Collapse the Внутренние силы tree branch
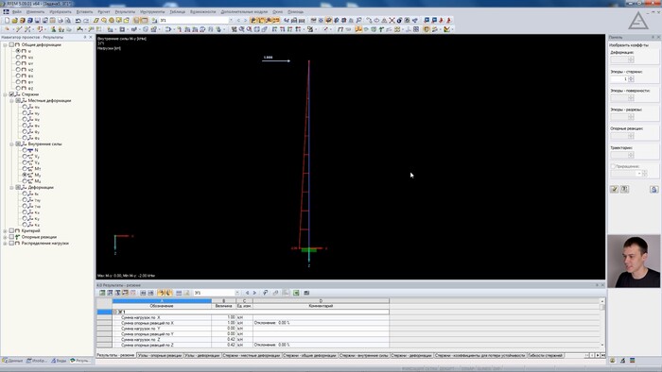Viewport: 662px width, 372px height. pyautogui.click(x=11, y=144)
